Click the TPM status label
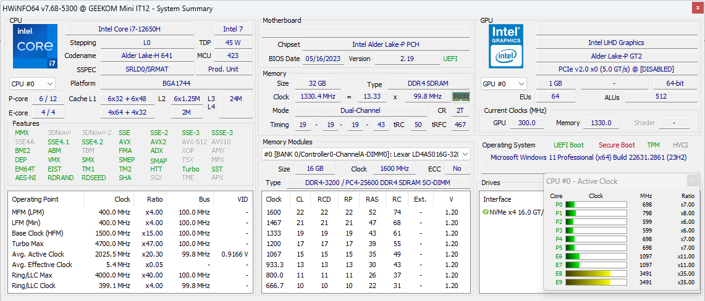705x301 pixels. (x=653, y=145)
